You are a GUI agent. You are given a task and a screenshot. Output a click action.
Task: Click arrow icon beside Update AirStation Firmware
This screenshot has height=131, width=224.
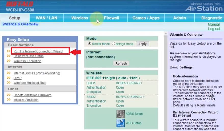pos(9,95)
